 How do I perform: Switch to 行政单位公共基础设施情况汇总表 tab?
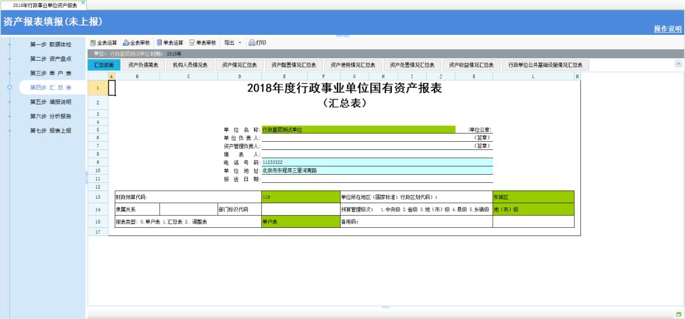(545, 65)
